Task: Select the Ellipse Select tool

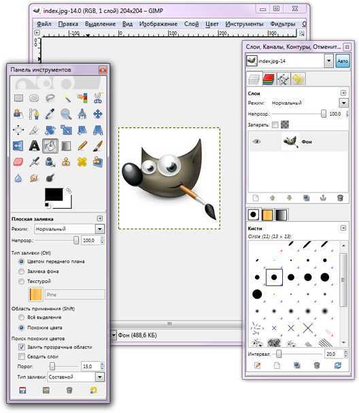Action: pos(34,98)
